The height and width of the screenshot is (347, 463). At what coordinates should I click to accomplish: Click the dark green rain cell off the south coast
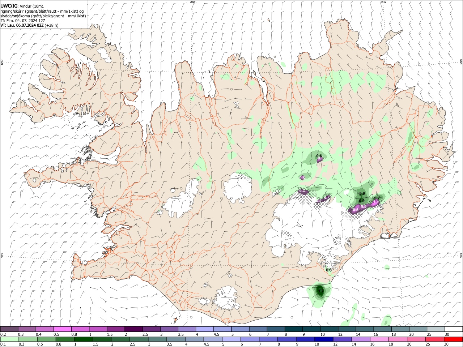(320, 290)
